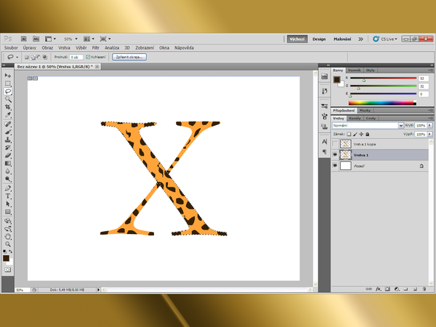Switch to the Design workspace
This screenshot has width=436, height=327.
pos(319,39)
